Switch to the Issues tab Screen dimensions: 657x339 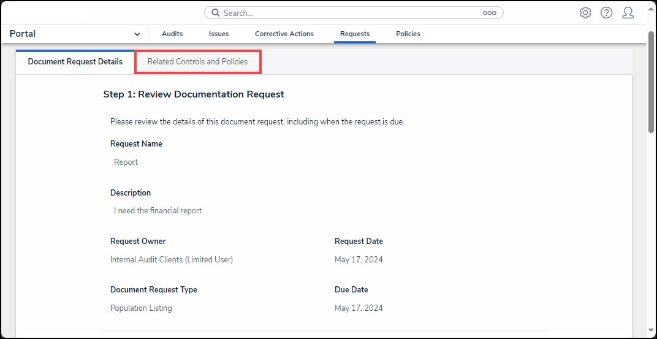point(219,34)
